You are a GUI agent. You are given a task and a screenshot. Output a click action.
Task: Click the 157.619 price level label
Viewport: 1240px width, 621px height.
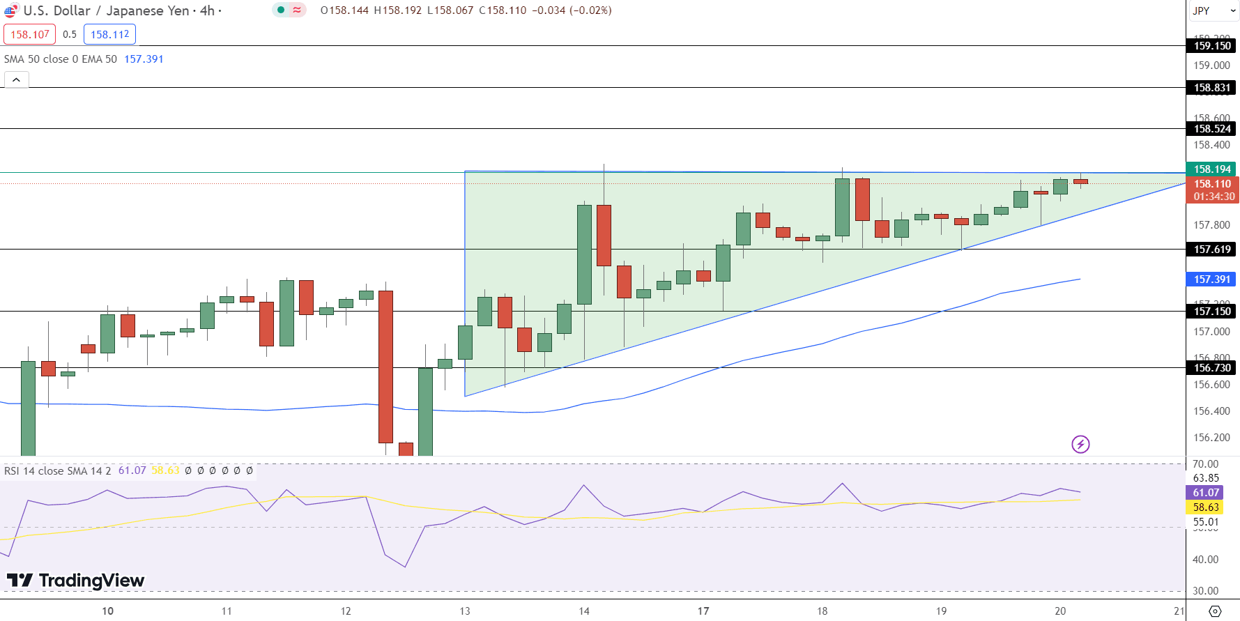[1211, 250]
